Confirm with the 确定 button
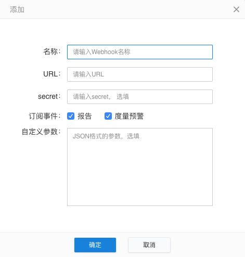Image resolution: width=245 pixels, height=257 pixels. pyautogui.click(x=95, y=245)
